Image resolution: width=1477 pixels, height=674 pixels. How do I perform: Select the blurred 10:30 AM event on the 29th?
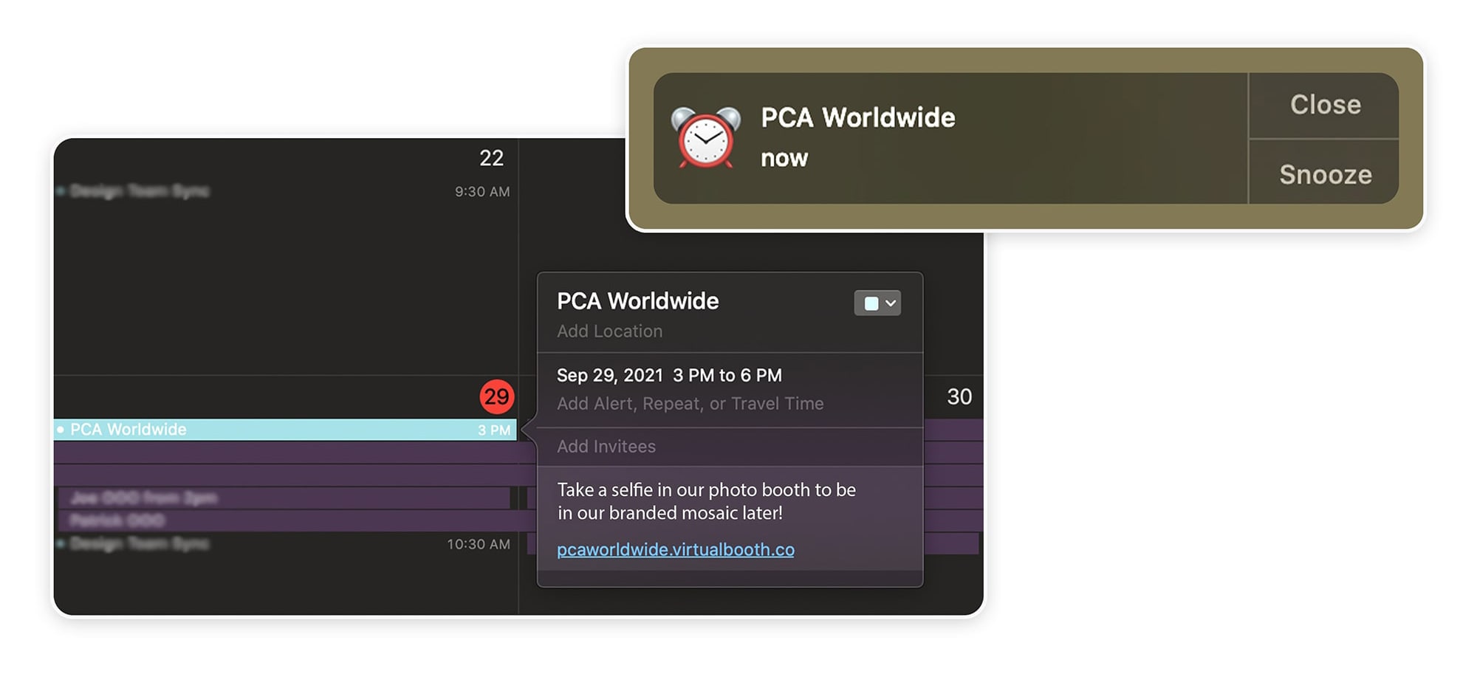[x=285, y=544]
